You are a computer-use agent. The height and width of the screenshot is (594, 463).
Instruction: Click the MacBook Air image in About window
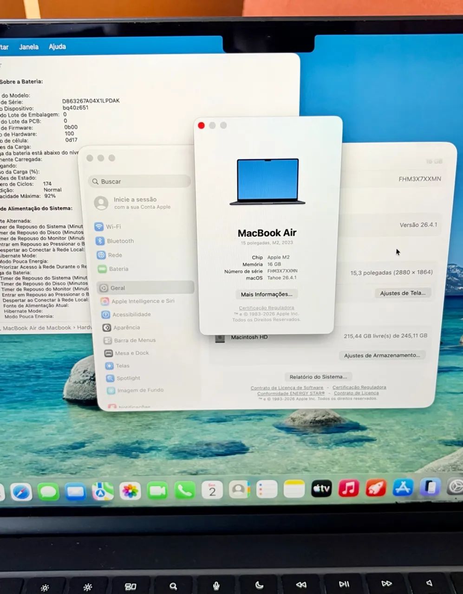[x=267, y=181]
